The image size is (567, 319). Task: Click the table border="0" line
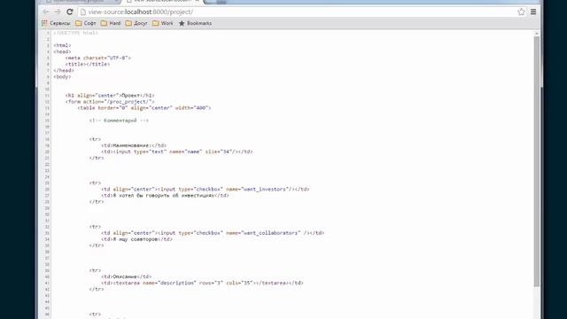tap(144, 108)
